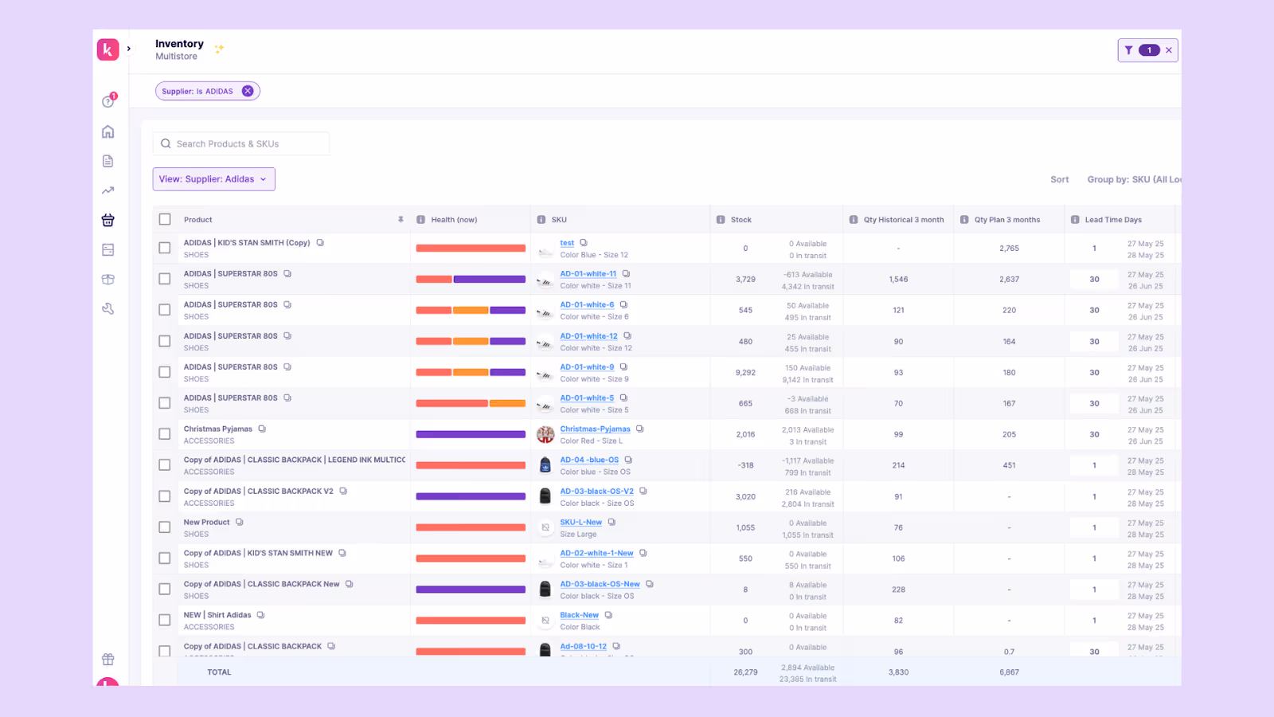Remove the Supplier is ADIDAS filter chip

(x=248, y=91)
